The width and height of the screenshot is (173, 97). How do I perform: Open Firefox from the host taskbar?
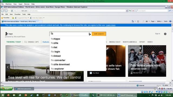click(x=8, y=95)
